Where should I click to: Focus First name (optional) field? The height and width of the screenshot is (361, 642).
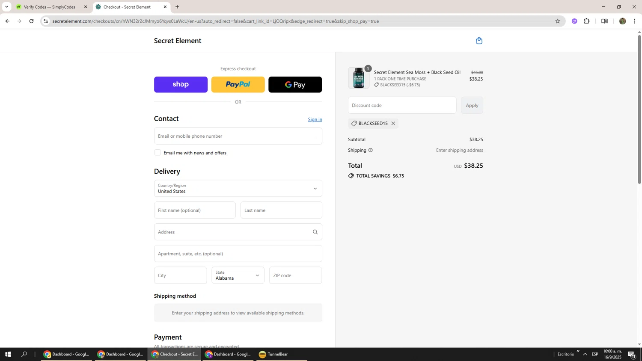click(x=195, y=210)
